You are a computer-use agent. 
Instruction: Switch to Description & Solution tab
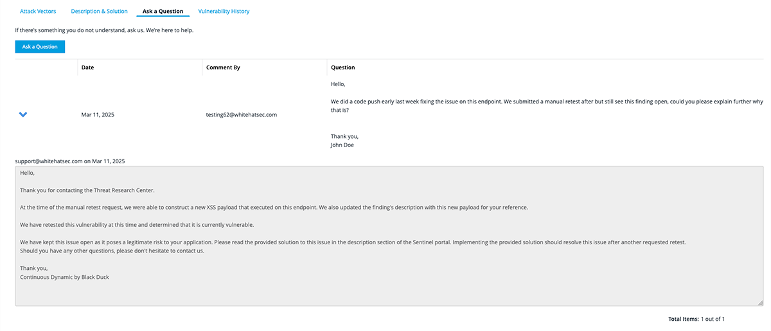tap(99, 12)
